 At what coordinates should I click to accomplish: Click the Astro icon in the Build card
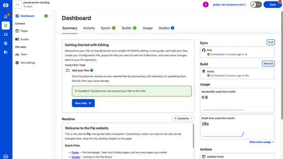pyautogui.click(x=203, y=72)
